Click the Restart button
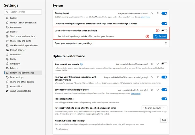195x135 pixels. click(x=160, y=36)
